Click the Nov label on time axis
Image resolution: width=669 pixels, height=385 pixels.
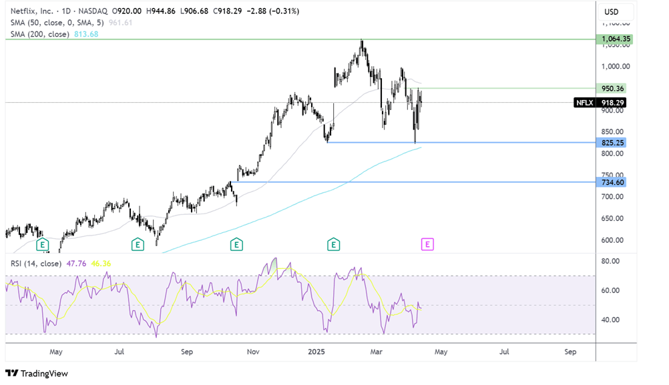pyautogui.click(x=253, y=352)
